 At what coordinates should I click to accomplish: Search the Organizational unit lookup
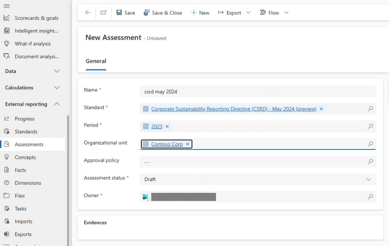[x=370, y=144]
